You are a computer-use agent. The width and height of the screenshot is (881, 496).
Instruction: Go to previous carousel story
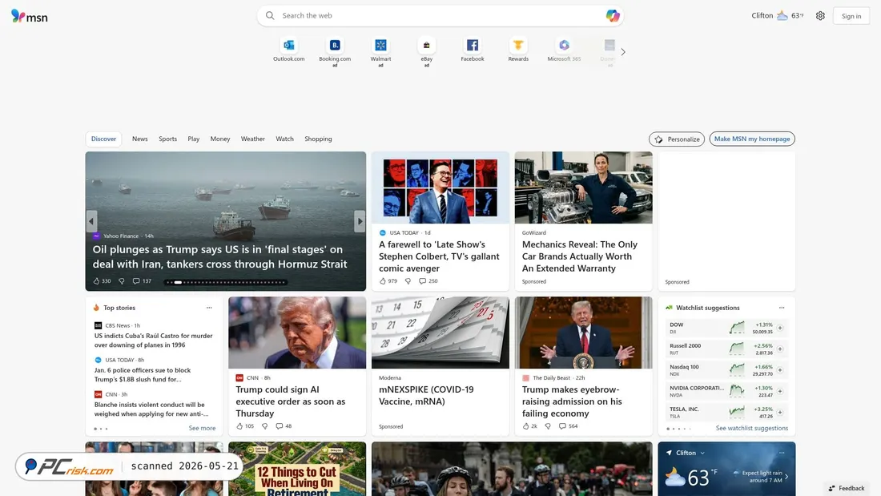click(x=91, y=222)
